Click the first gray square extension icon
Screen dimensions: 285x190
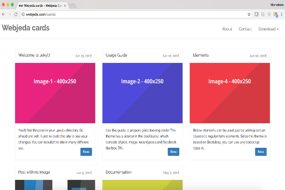point(256,14)
